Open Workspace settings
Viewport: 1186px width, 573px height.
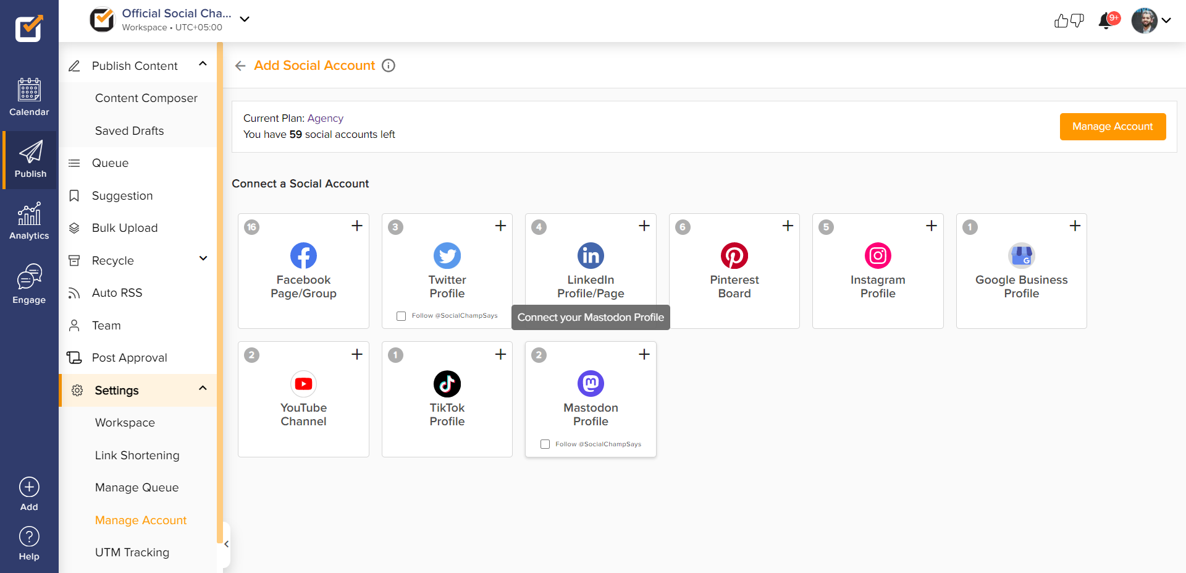[125, 423]
